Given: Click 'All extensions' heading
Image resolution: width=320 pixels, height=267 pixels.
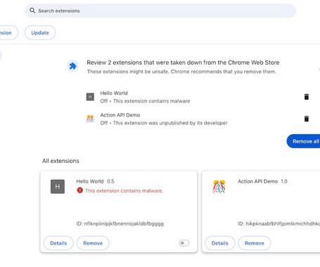Looking at the screenshot, I should coord(60,161).
